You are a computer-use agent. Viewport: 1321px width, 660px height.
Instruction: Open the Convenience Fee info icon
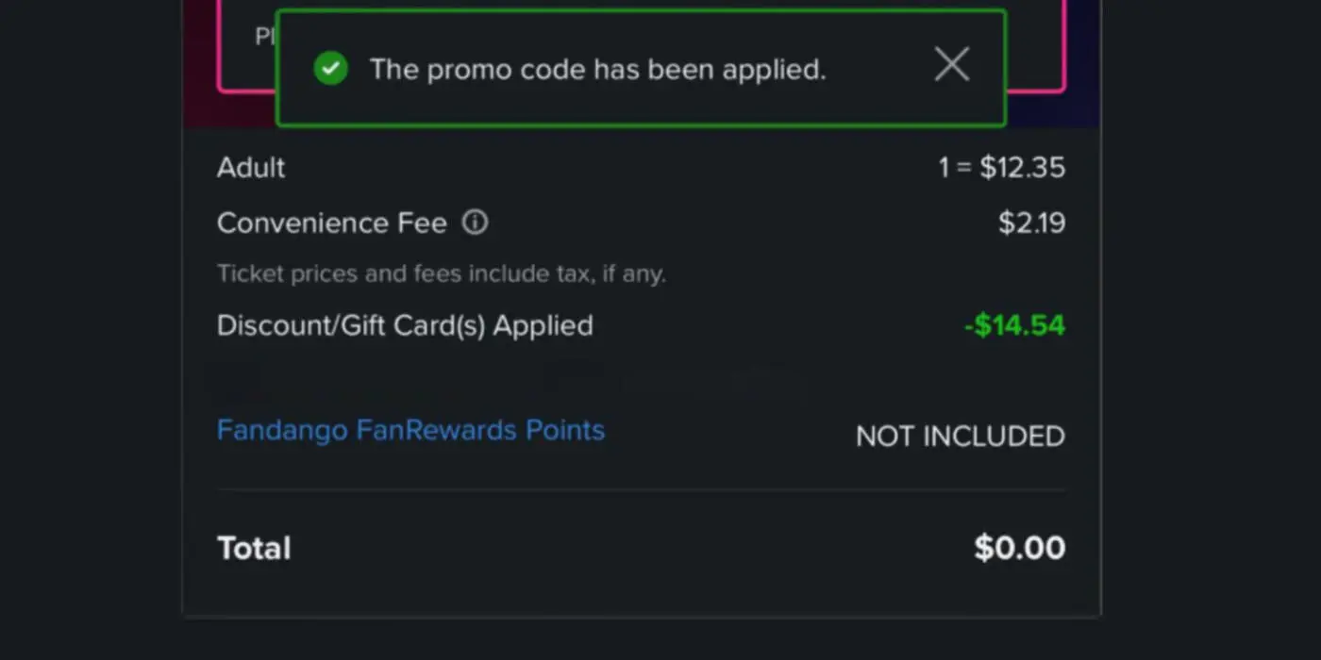coord(475,223)
